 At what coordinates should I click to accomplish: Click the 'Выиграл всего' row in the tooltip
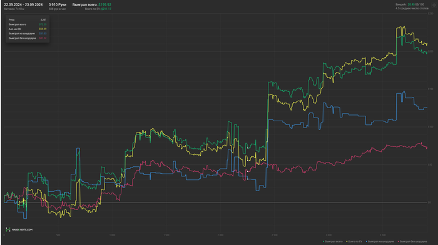tap(28, 24)
